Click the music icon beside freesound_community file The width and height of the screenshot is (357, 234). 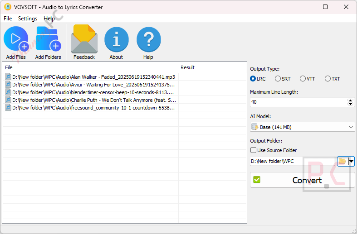click(x=8, y=108)
